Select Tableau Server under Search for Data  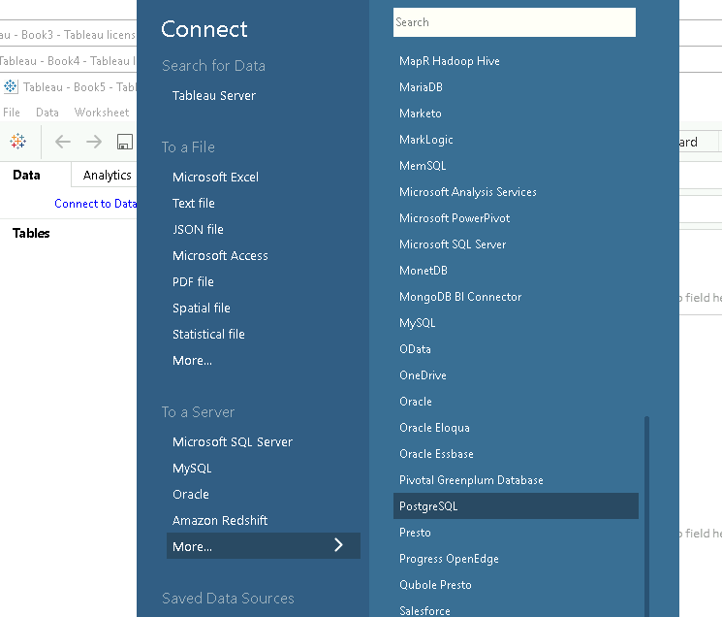point(214,95)
